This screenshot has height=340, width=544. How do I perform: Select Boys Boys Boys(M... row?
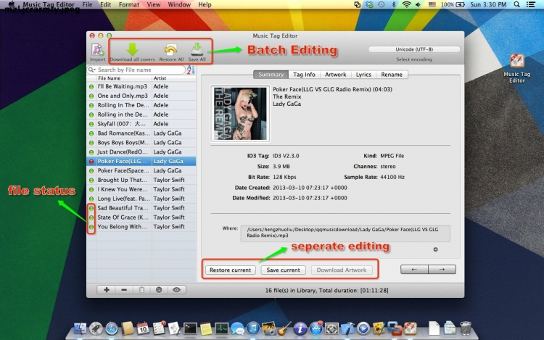[141, 142]
